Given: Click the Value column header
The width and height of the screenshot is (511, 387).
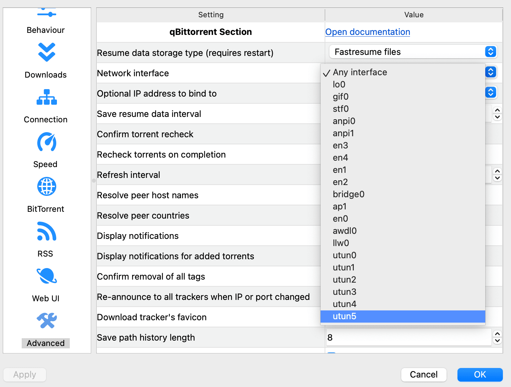Looking at the screenshot, I should click(x=414, y=15).
